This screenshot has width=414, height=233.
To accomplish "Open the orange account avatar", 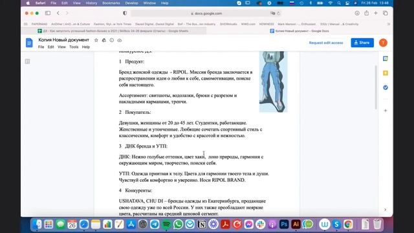I will click(383, 43).
